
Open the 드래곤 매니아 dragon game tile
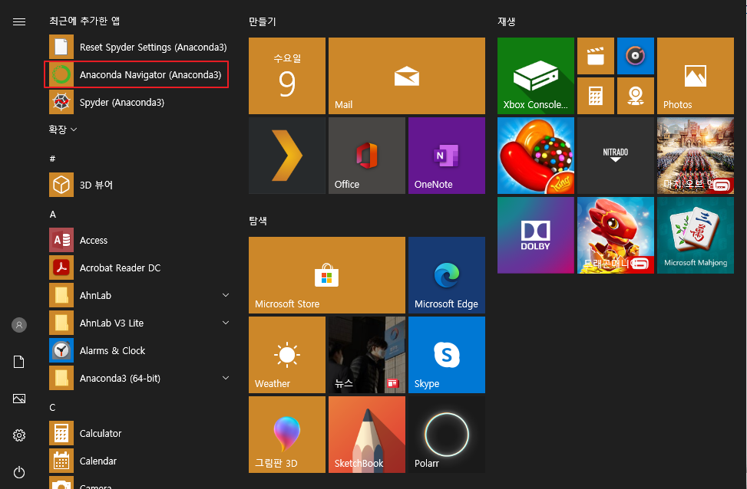[616, 235]
